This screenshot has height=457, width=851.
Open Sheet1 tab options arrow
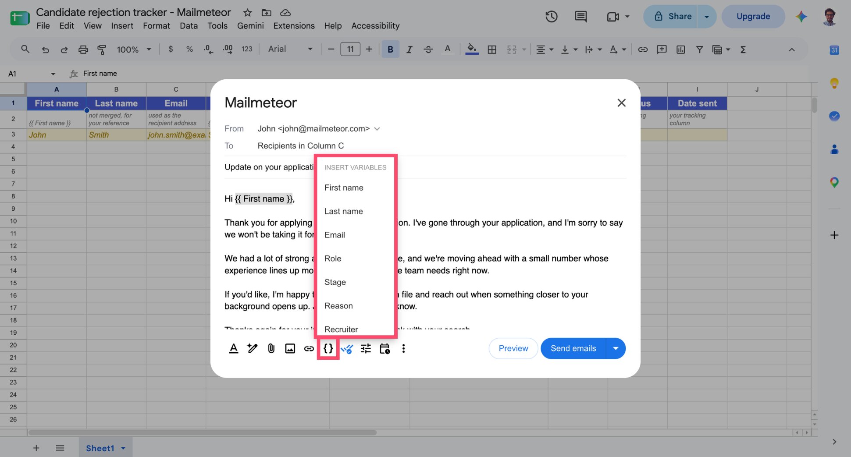point(123,448)
